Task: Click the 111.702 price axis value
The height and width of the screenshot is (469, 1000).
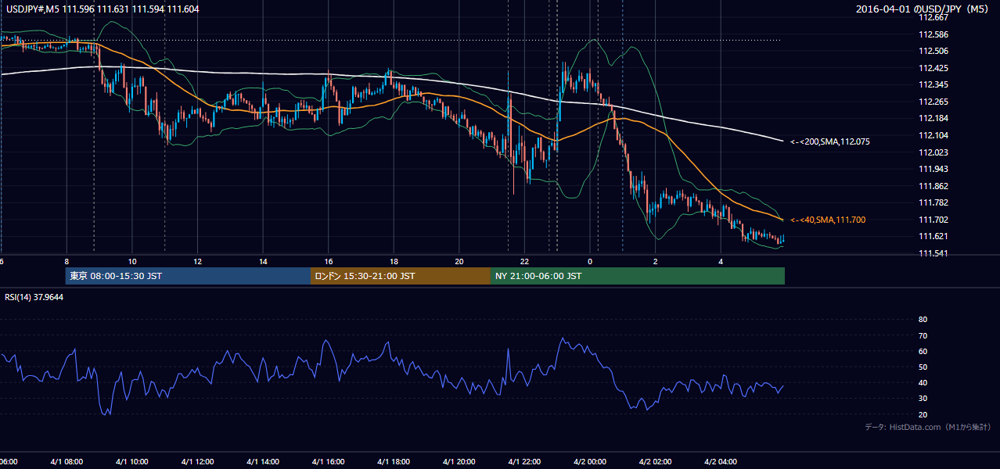Action: (x=933, y=220)
